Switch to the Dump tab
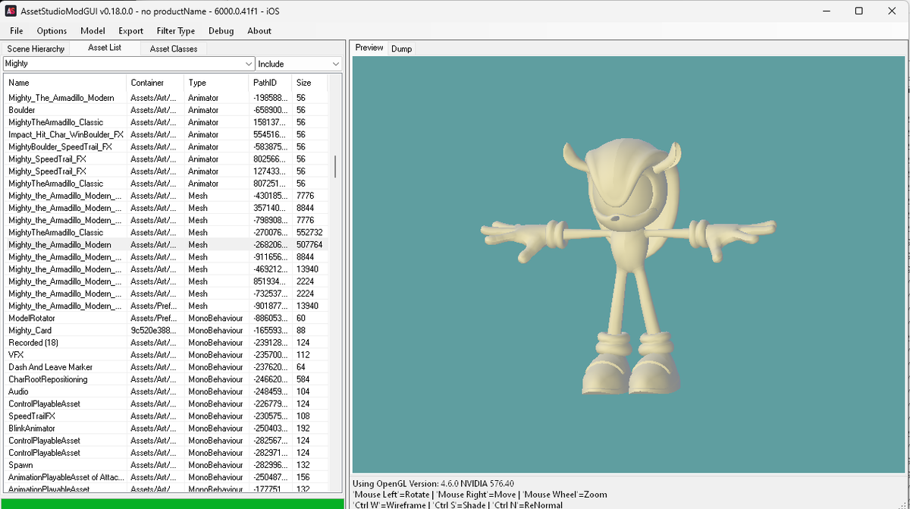The image size is (910, 509). click(x=401, y=49)
